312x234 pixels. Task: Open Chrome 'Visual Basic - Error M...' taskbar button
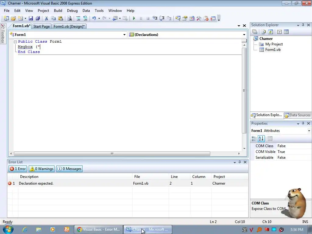98,229
